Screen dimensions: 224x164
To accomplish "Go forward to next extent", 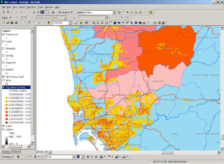I will tap(123, 23).
